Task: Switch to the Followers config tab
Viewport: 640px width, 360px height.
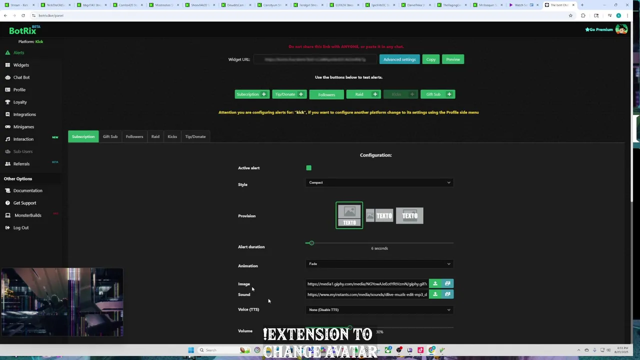Action: (134, 136)
